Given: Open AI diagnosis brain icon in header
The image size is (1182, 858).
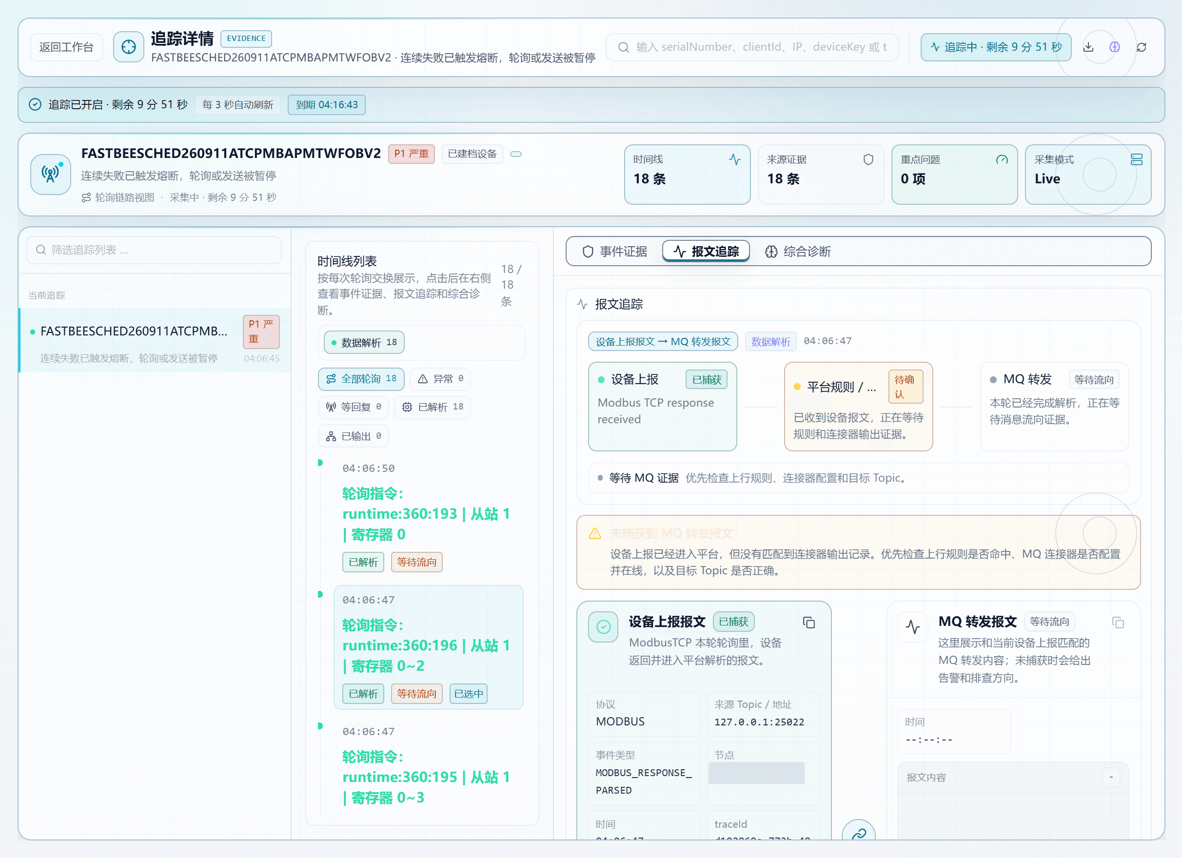Looking at the screenshot, I should (1114, 47).
